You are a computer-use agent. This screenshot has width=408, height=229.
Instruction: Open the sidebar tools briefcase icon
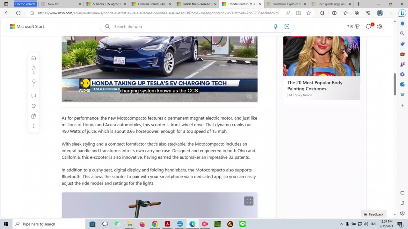tap(402, 54)
